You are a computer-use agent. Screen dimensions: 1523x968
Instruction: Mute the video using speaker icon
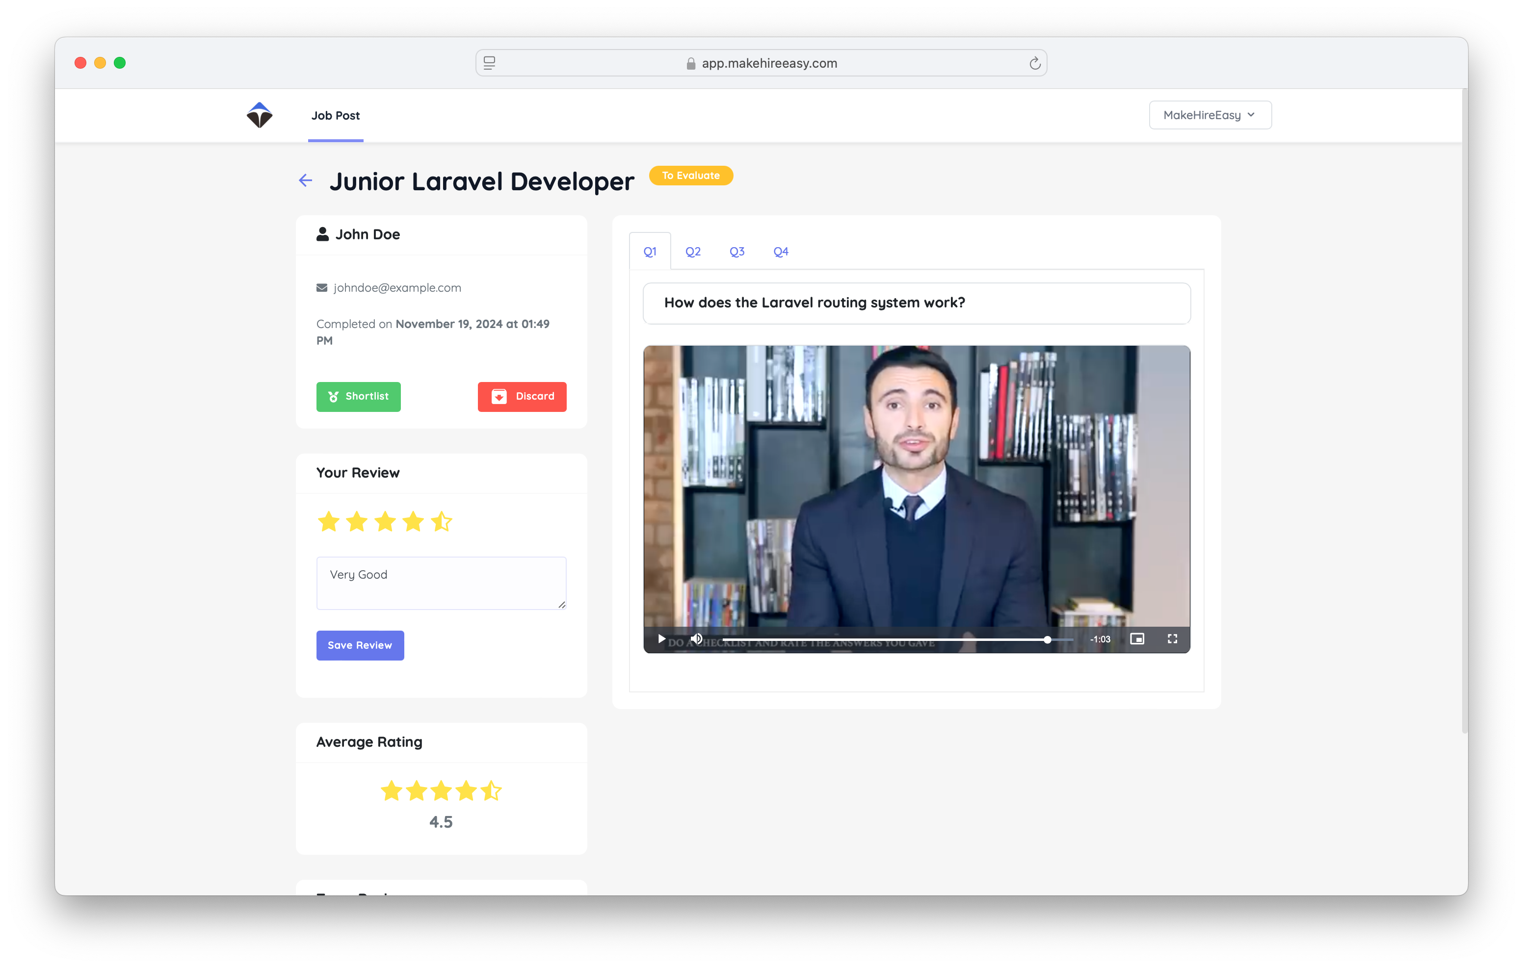point(696,638)
